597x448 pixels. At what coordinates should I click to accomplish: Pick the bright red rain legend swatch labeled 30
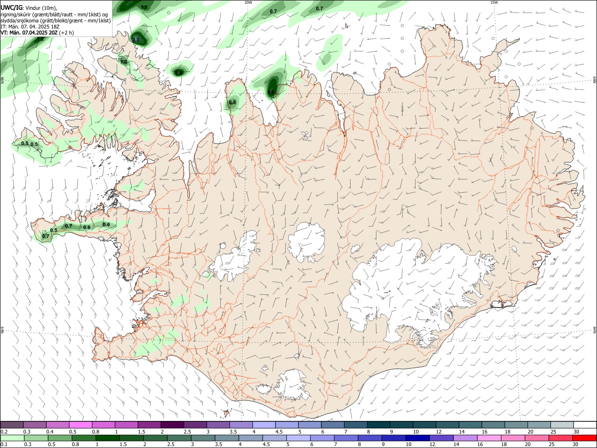[x=584, y=438]
